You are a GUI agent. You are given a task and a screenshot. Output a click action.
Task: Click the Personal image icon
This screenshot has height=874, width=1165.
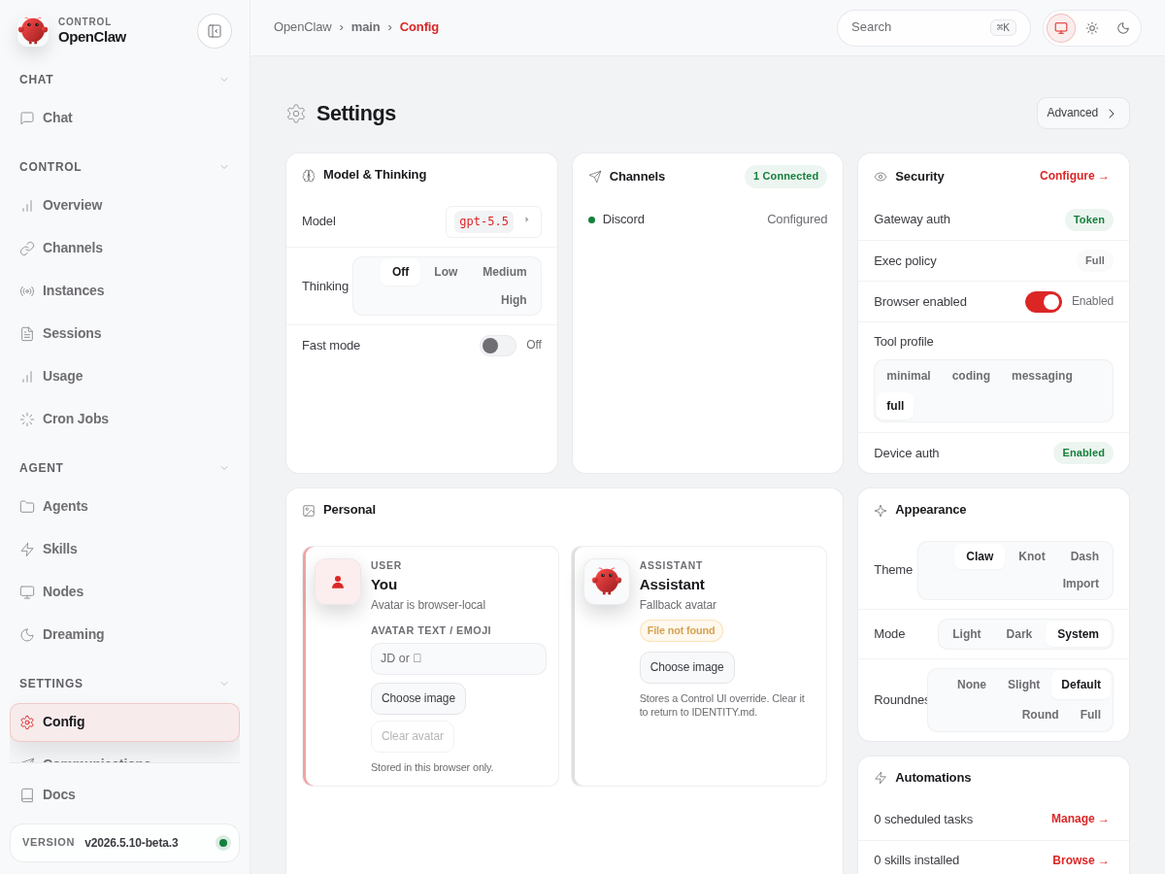pos(309,511)
